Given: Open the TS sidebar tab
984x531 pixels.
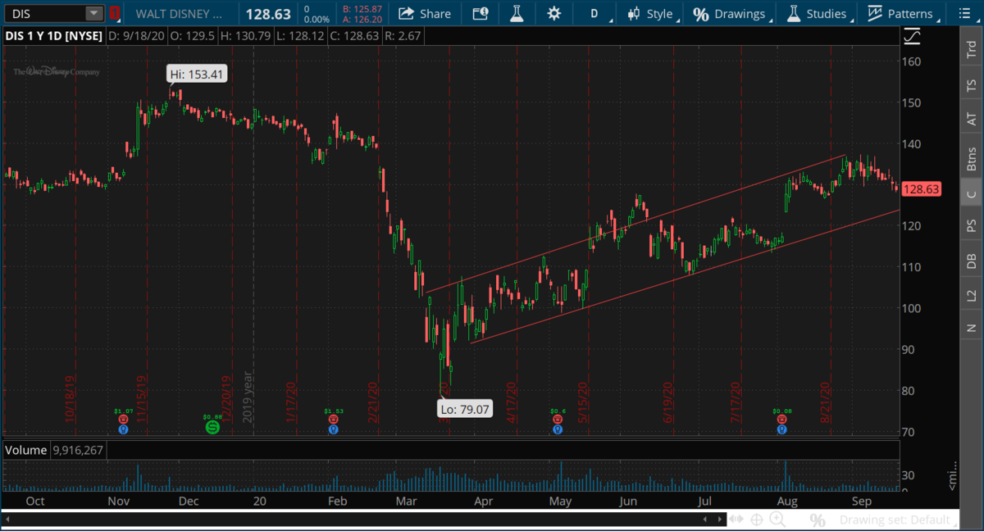Looking at the screenshot, I should coord(973,85).
